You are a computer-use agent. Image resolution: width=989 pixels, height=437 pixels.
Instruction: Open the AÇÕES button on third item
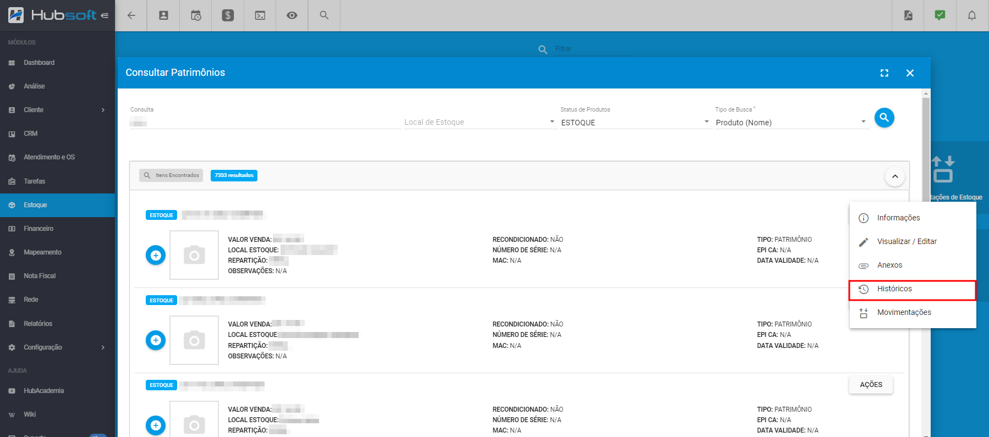871,385
